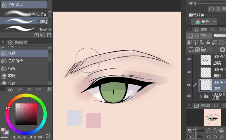Hide the 淺紫 layer with eye icon
Screen dimensions: 226x140
[189, 85]
